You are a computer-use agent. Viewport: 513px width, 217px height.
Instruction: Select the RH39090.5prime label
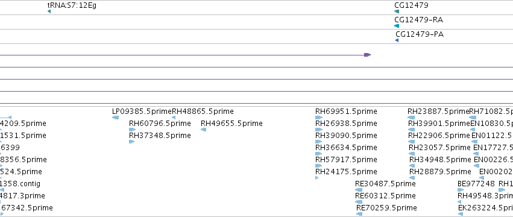(x=346, y=136)
